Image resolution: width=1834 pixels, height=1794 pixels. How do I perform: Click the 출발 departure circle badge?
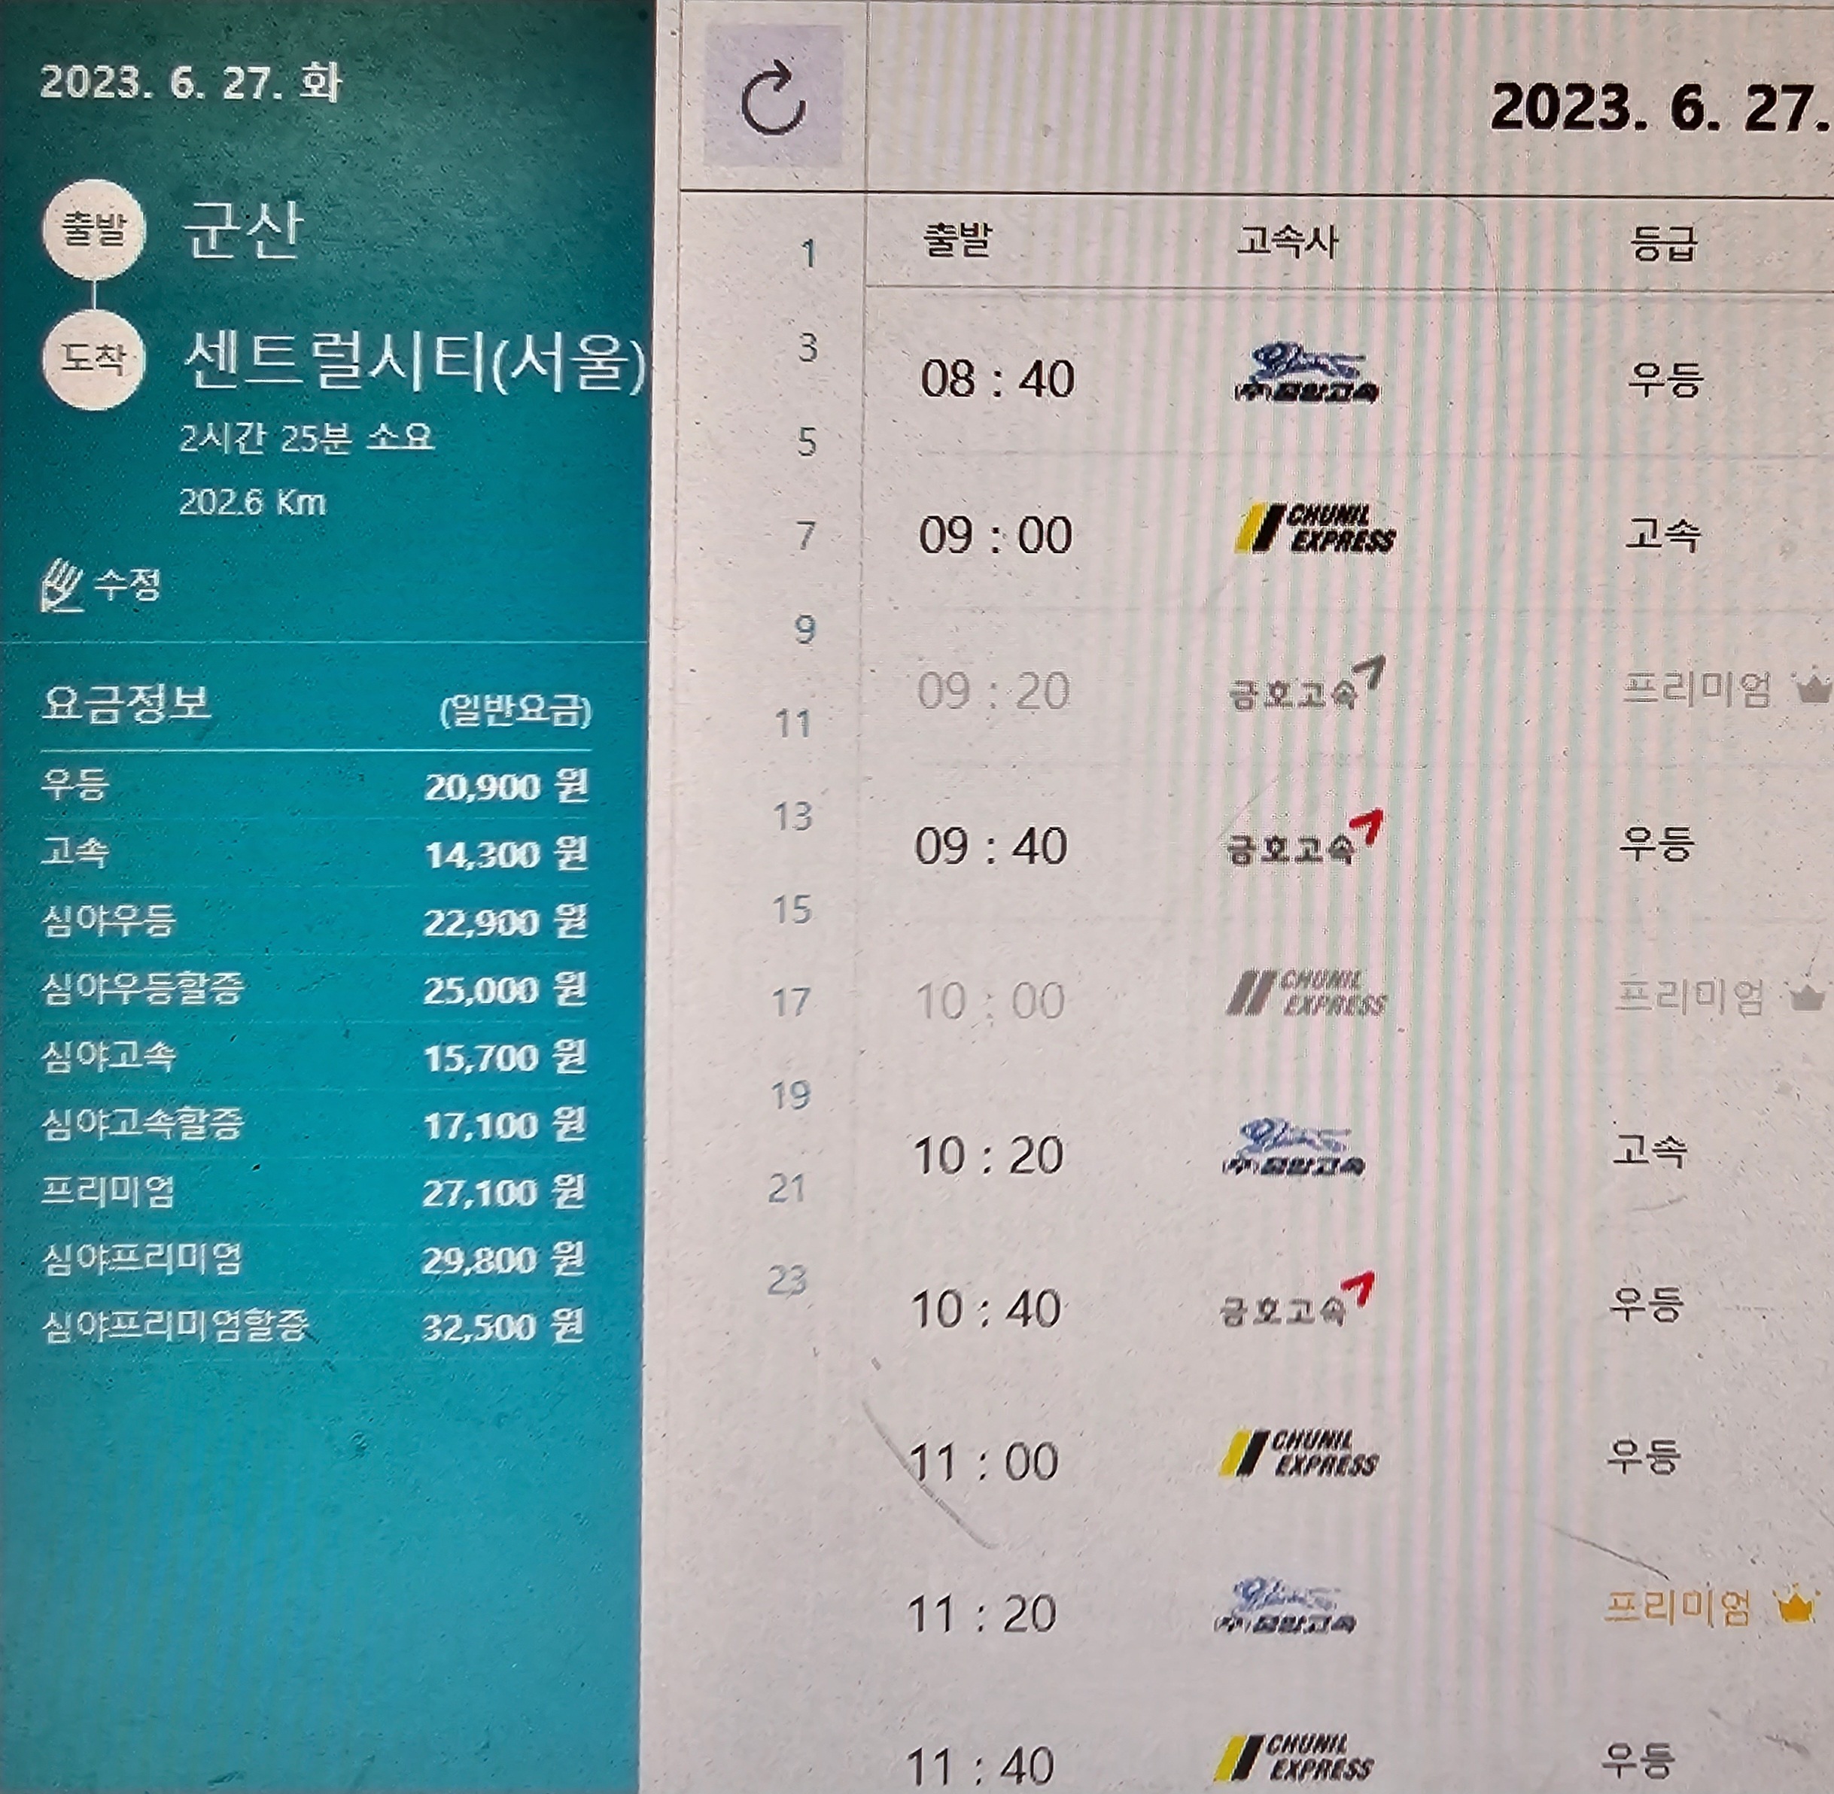(x=93, y=228)
